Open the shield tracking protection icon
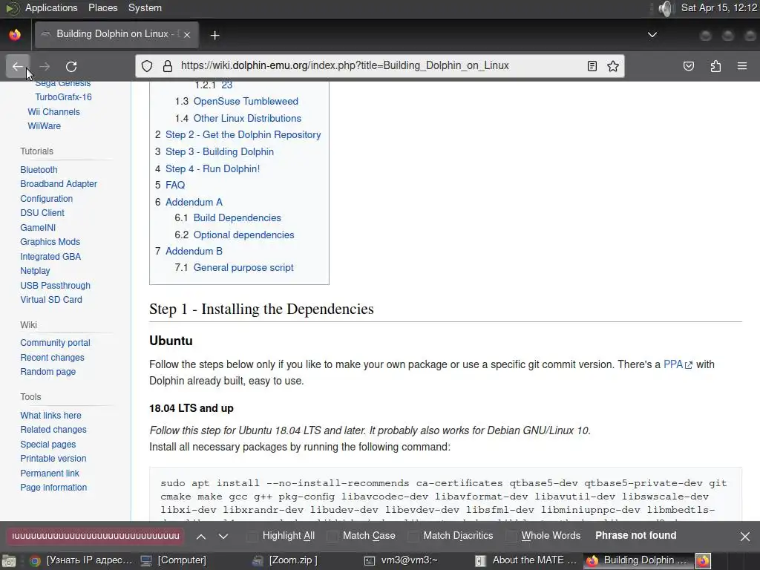 click(x=147, y=66)
